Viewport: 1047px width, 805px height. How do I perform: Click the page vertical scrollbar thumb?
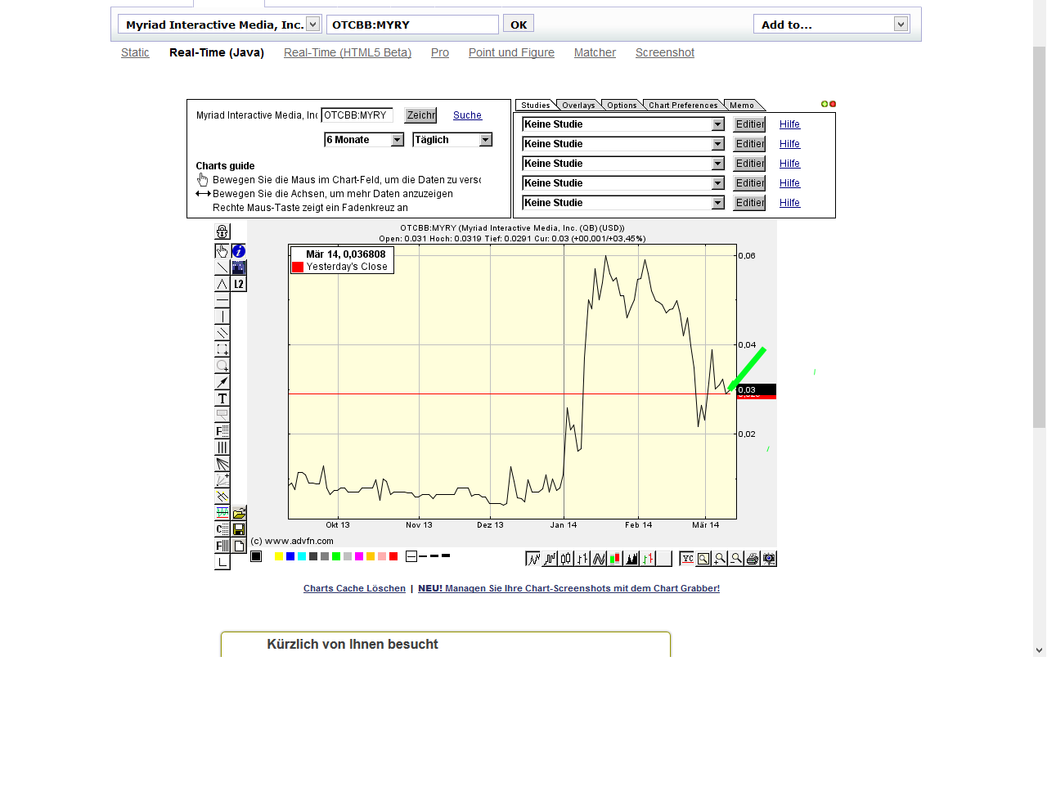[1039, 237]
